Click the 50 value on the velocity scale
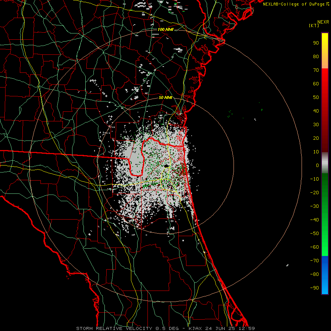 click(316, 97)
